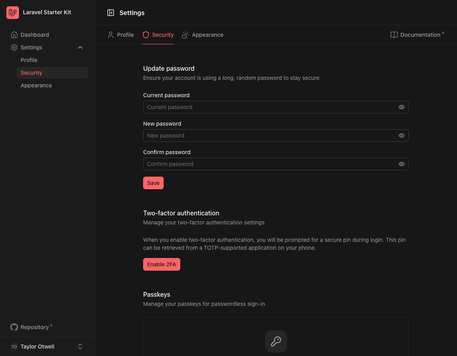Click 'Manage your two-factor authentication settings' text
457x356 pixels.
(204, 222)
